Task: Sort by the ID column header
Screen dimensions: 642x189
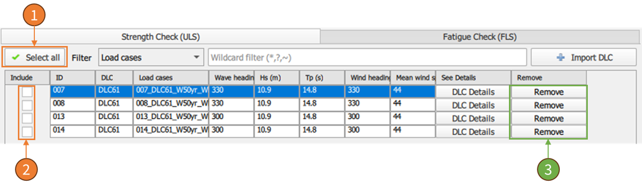Action: click(73, 77)
